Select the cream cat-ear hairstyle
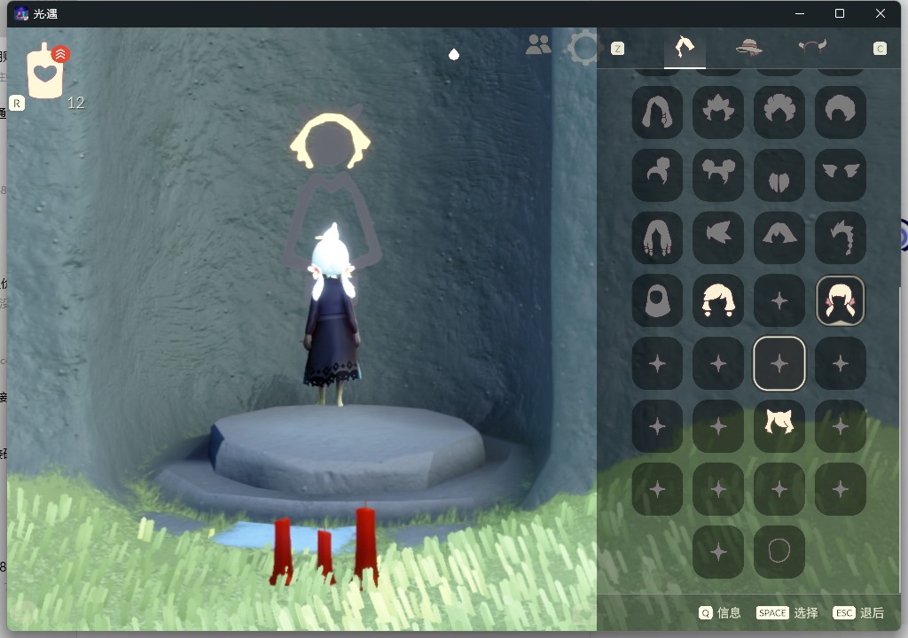The image size is (908, 638). [x=779, y=426]
